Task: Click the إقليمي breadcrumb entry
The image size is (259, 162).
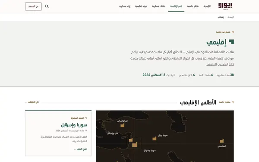Action: pyautogui.click(x=221, y=17)
